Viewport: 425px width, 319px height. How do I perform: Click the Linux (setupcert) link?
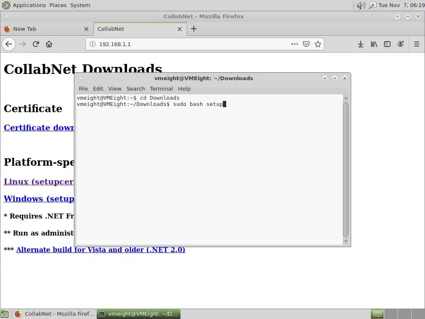[x=39, y=182]
